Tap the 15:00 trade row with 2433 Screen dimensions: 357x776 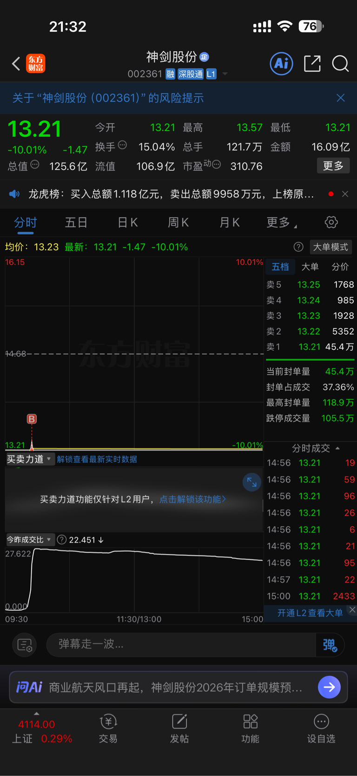[x=311, y=596]
